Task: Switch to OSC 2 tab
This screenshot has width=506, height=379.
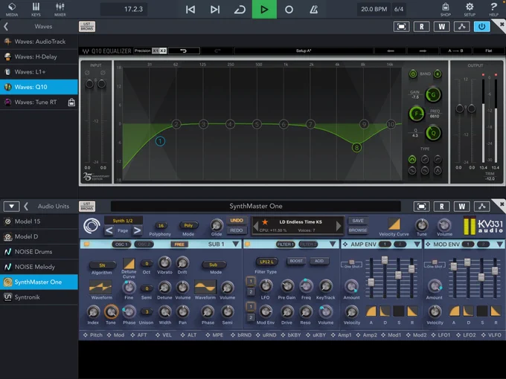Action: point(144,244)
